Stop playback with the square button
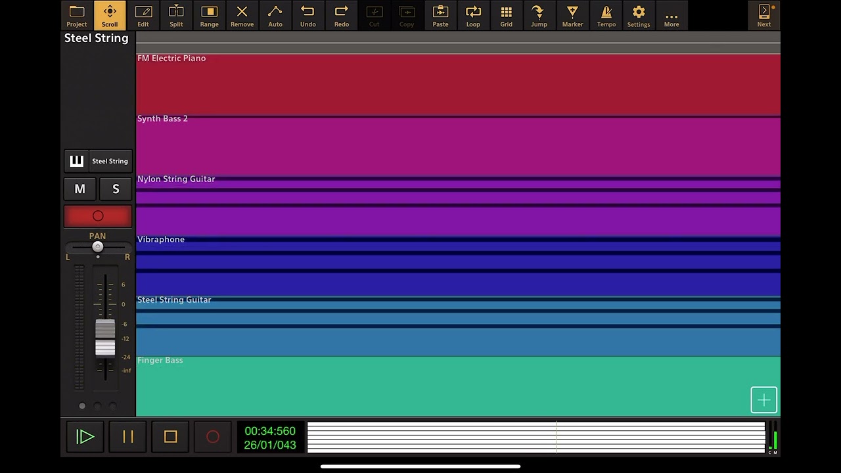Image resolution: width=841 pixels, height=473 pixels. [x=171, y=437]
